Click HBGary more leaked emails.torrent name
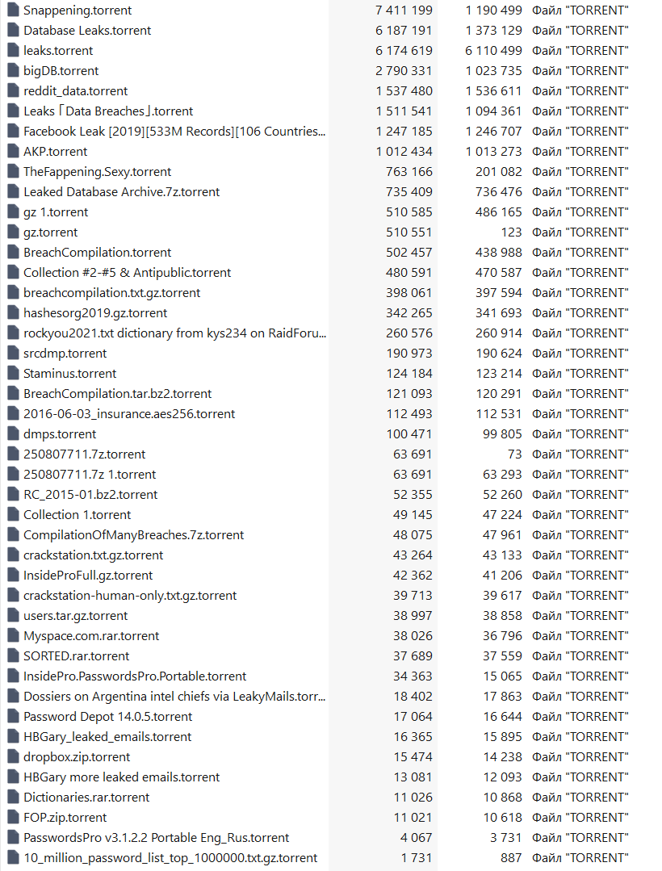The height and width of the screenshot is (871, 662). pos(122,777)
